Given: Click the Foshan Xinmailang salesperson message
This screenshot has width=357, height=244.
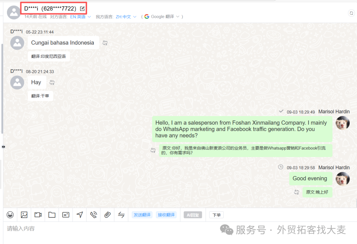Looking at the screenshot, I should tap(242, 129).
